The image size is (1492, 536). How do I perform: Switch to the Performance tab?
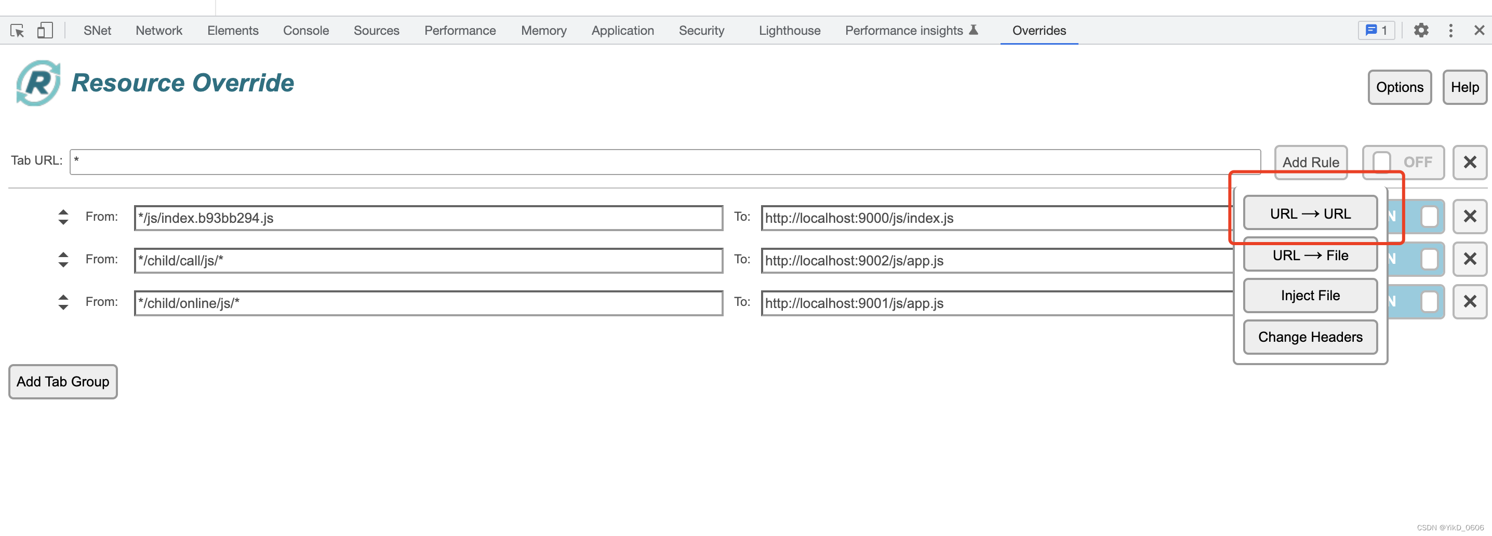click(x=460, y=30)
